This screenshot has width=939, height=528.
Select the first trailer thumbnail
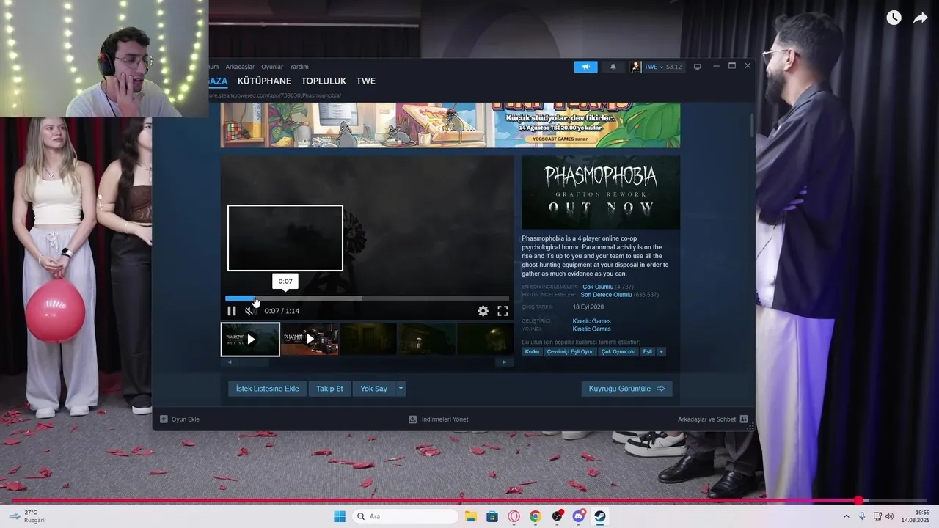250,340
